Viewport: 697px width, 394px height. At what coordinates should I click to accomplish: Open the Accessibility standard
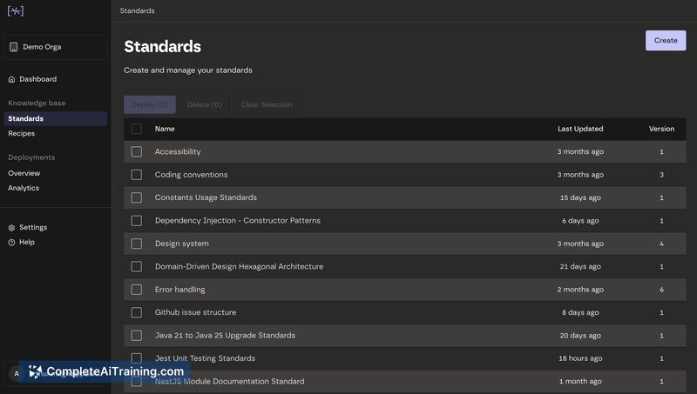pos(178,151)
